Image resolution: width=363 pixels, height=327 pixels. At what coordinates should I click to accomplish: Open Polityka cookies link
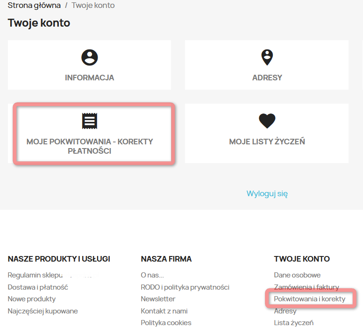click(x=166, y=322)
